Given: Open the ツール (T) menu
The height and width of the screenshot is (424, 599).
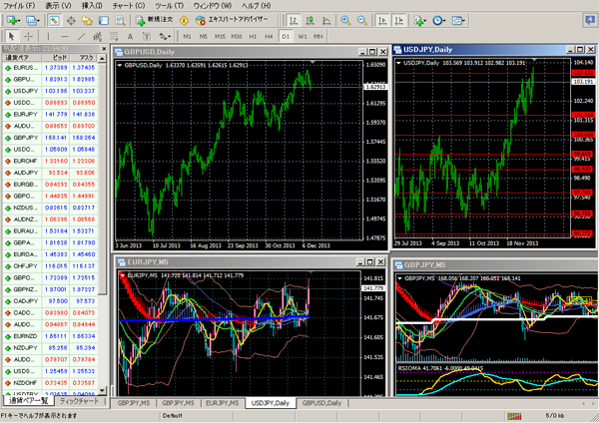Looking at the screenshot, I should point(170,5).
